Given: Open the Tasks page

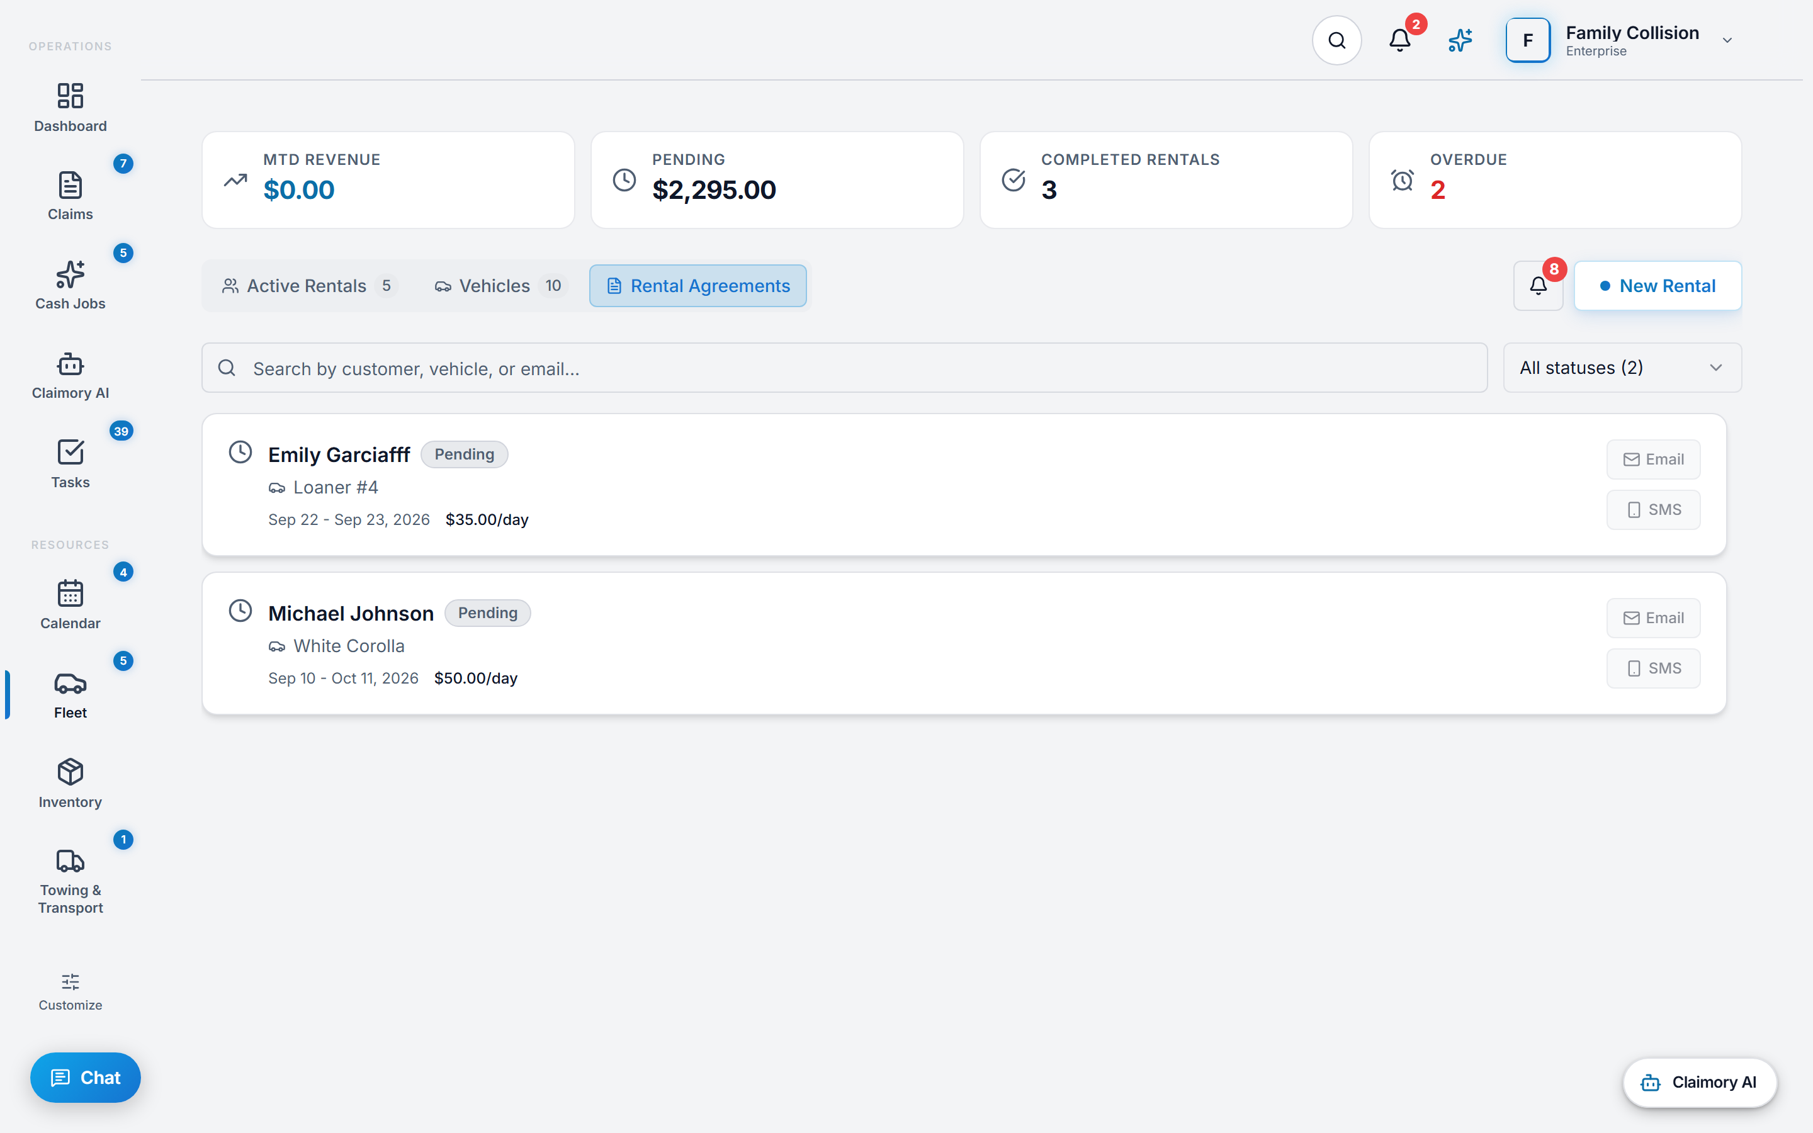Looking at the screenshot, I should (71, 465).
